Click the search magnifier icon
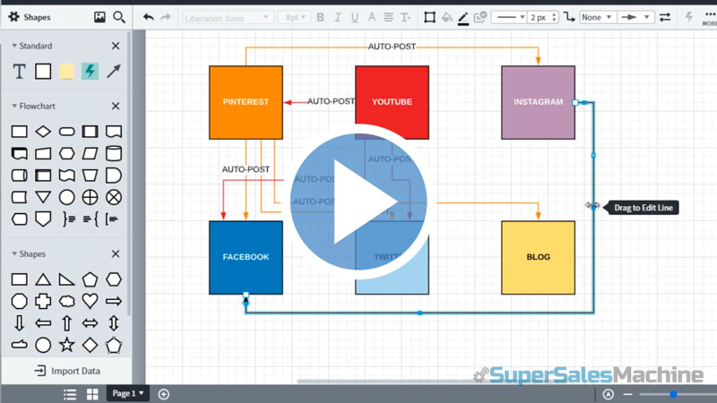This screenshot has width=717, height=403. (x=119, y=17)
